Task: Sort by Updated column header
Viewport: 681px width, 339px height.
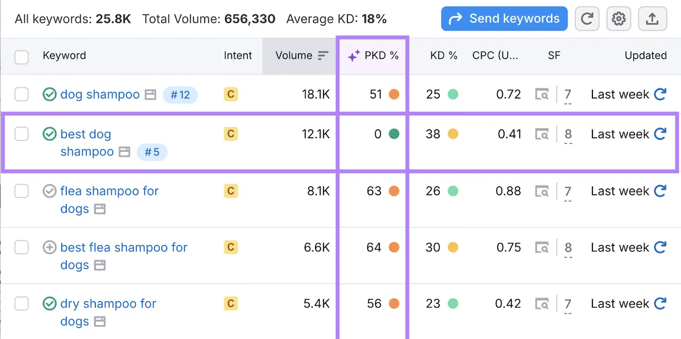Action: pyautogui.click(x=646, y=56)
